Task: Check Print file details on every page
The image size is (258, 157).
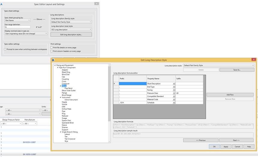Action: (52, 48)
